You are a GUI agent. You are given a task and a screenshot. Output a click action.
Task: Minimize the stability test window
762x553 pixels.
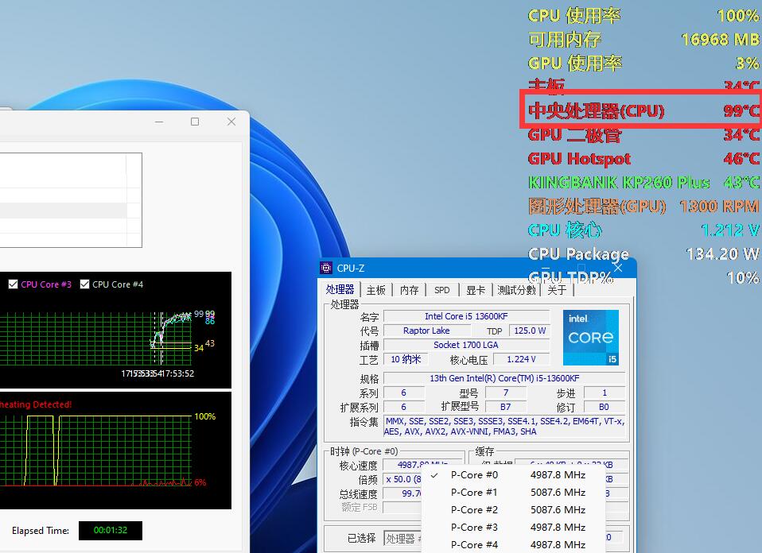(159, 122)
